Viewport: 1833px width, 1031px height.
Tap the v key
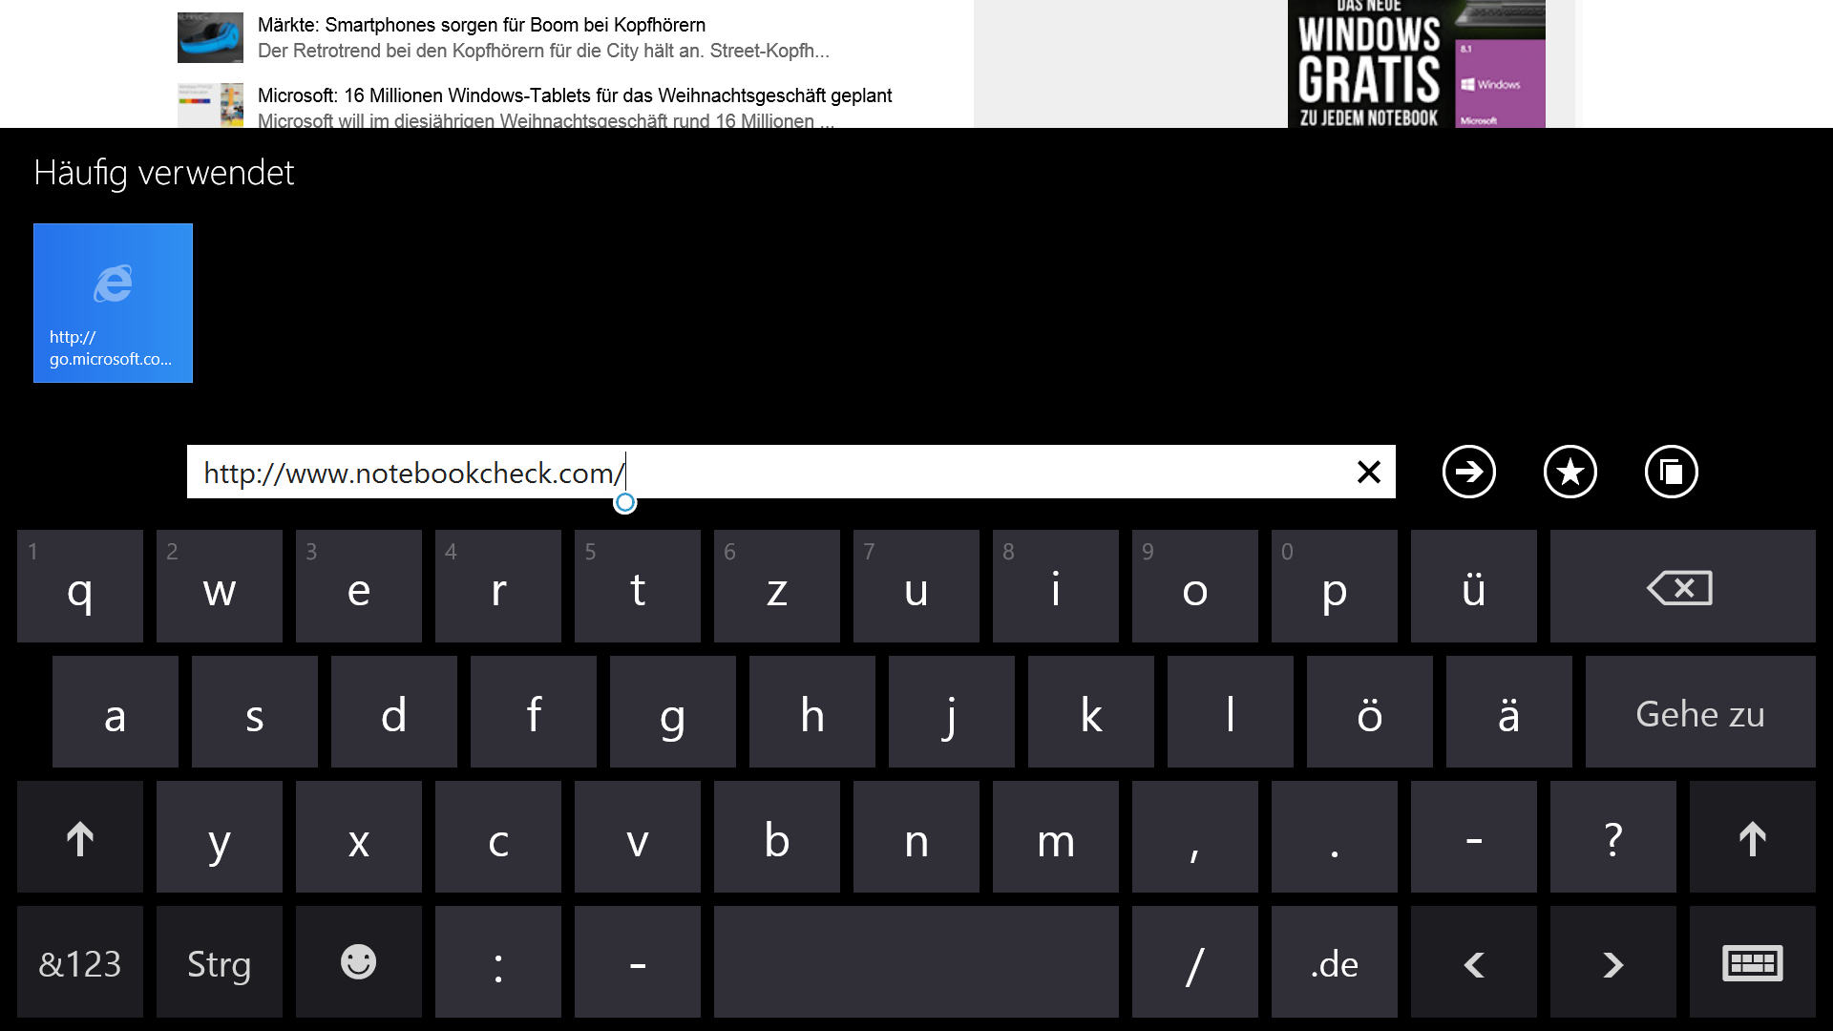coord(638,837)
